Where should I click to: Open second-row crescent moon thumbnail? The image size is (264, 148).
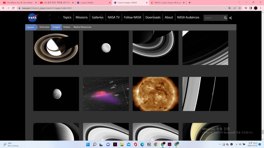pyautogui.click(x=56, y=94)
